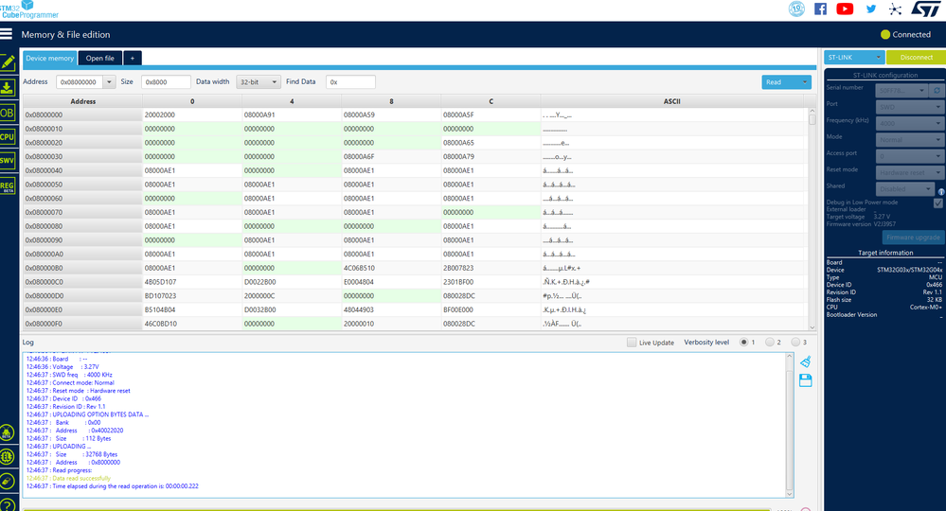Image resolution: width=946 pixels, height=511 pixels.
Task: Save the log with the floppy disk icon
Action: (x=806, y=380)
